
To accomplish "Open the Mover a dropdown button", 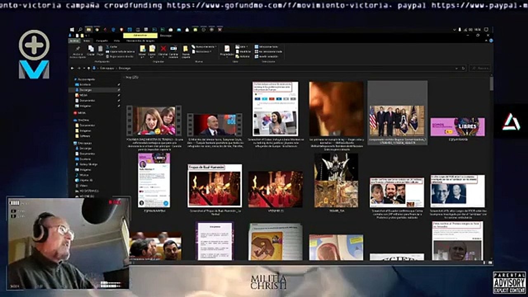I will tap(142, 52).
